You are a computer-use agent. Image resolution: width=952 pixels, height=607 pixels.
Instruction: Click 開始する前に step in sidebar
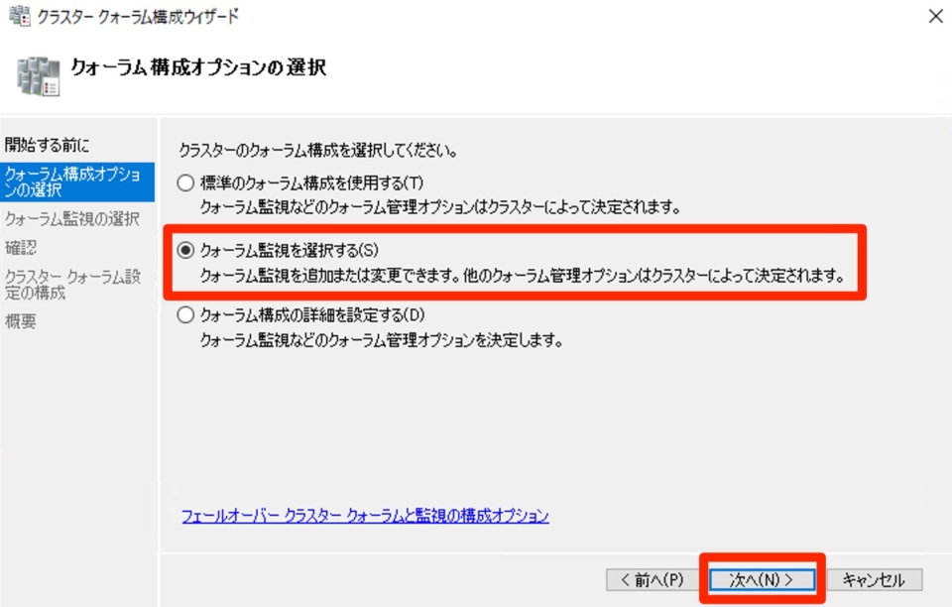tap(47, 145)
